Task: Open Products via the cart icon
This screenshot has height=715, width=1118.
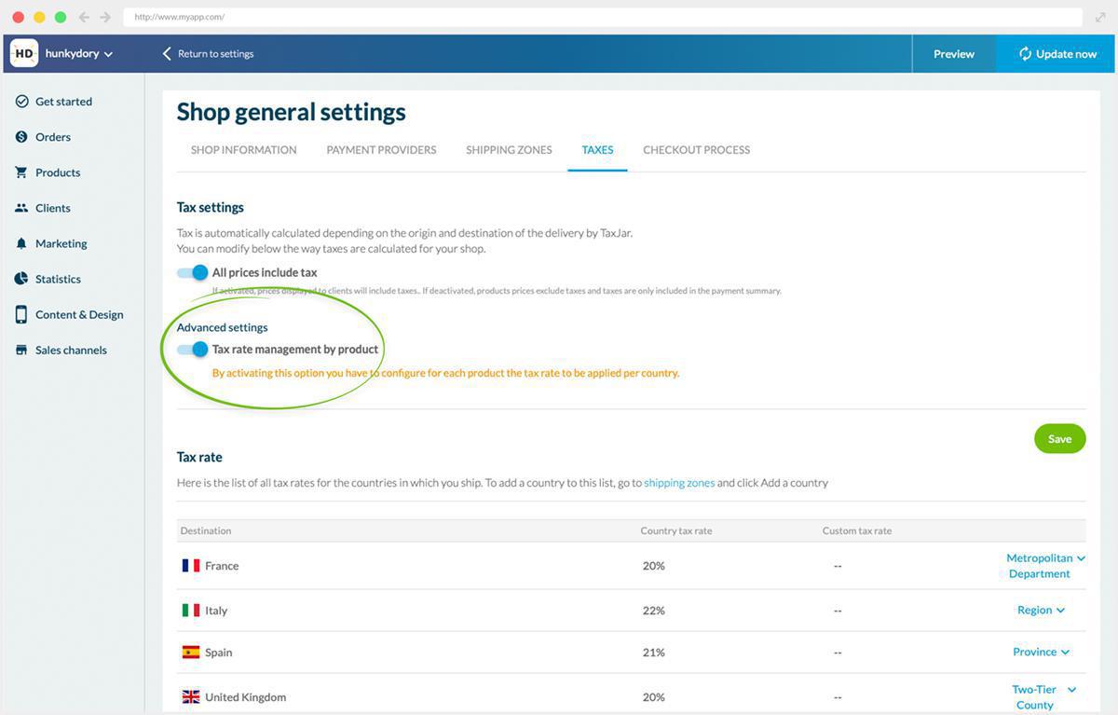Action: [x=21, y=172]
